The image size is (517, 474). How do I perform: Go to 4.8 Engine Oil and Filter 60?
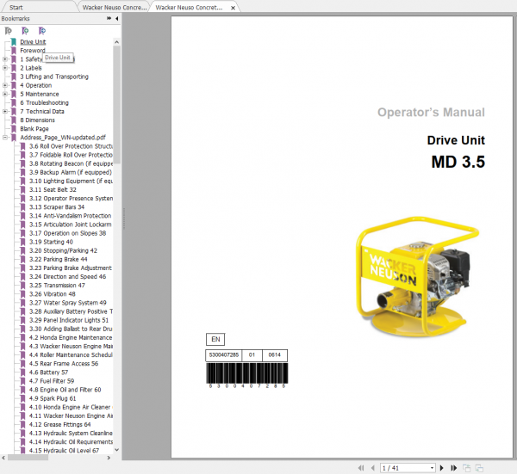coord(65,390)
